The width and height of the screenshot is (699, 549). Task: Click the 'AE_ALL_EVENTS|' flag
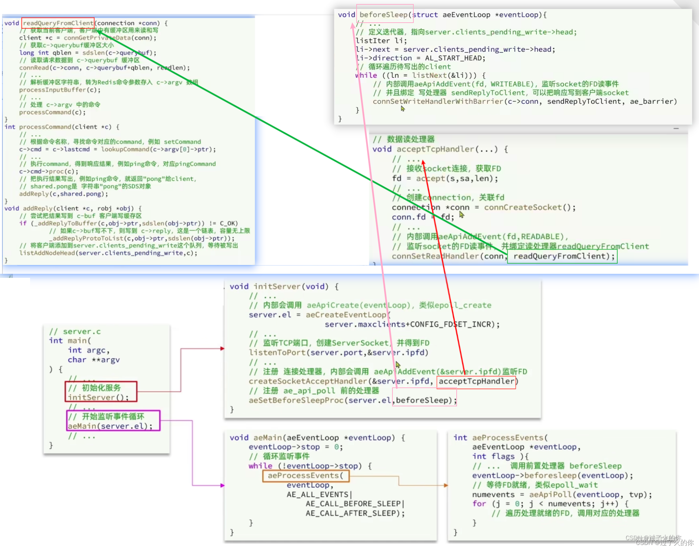coord(320,494)
